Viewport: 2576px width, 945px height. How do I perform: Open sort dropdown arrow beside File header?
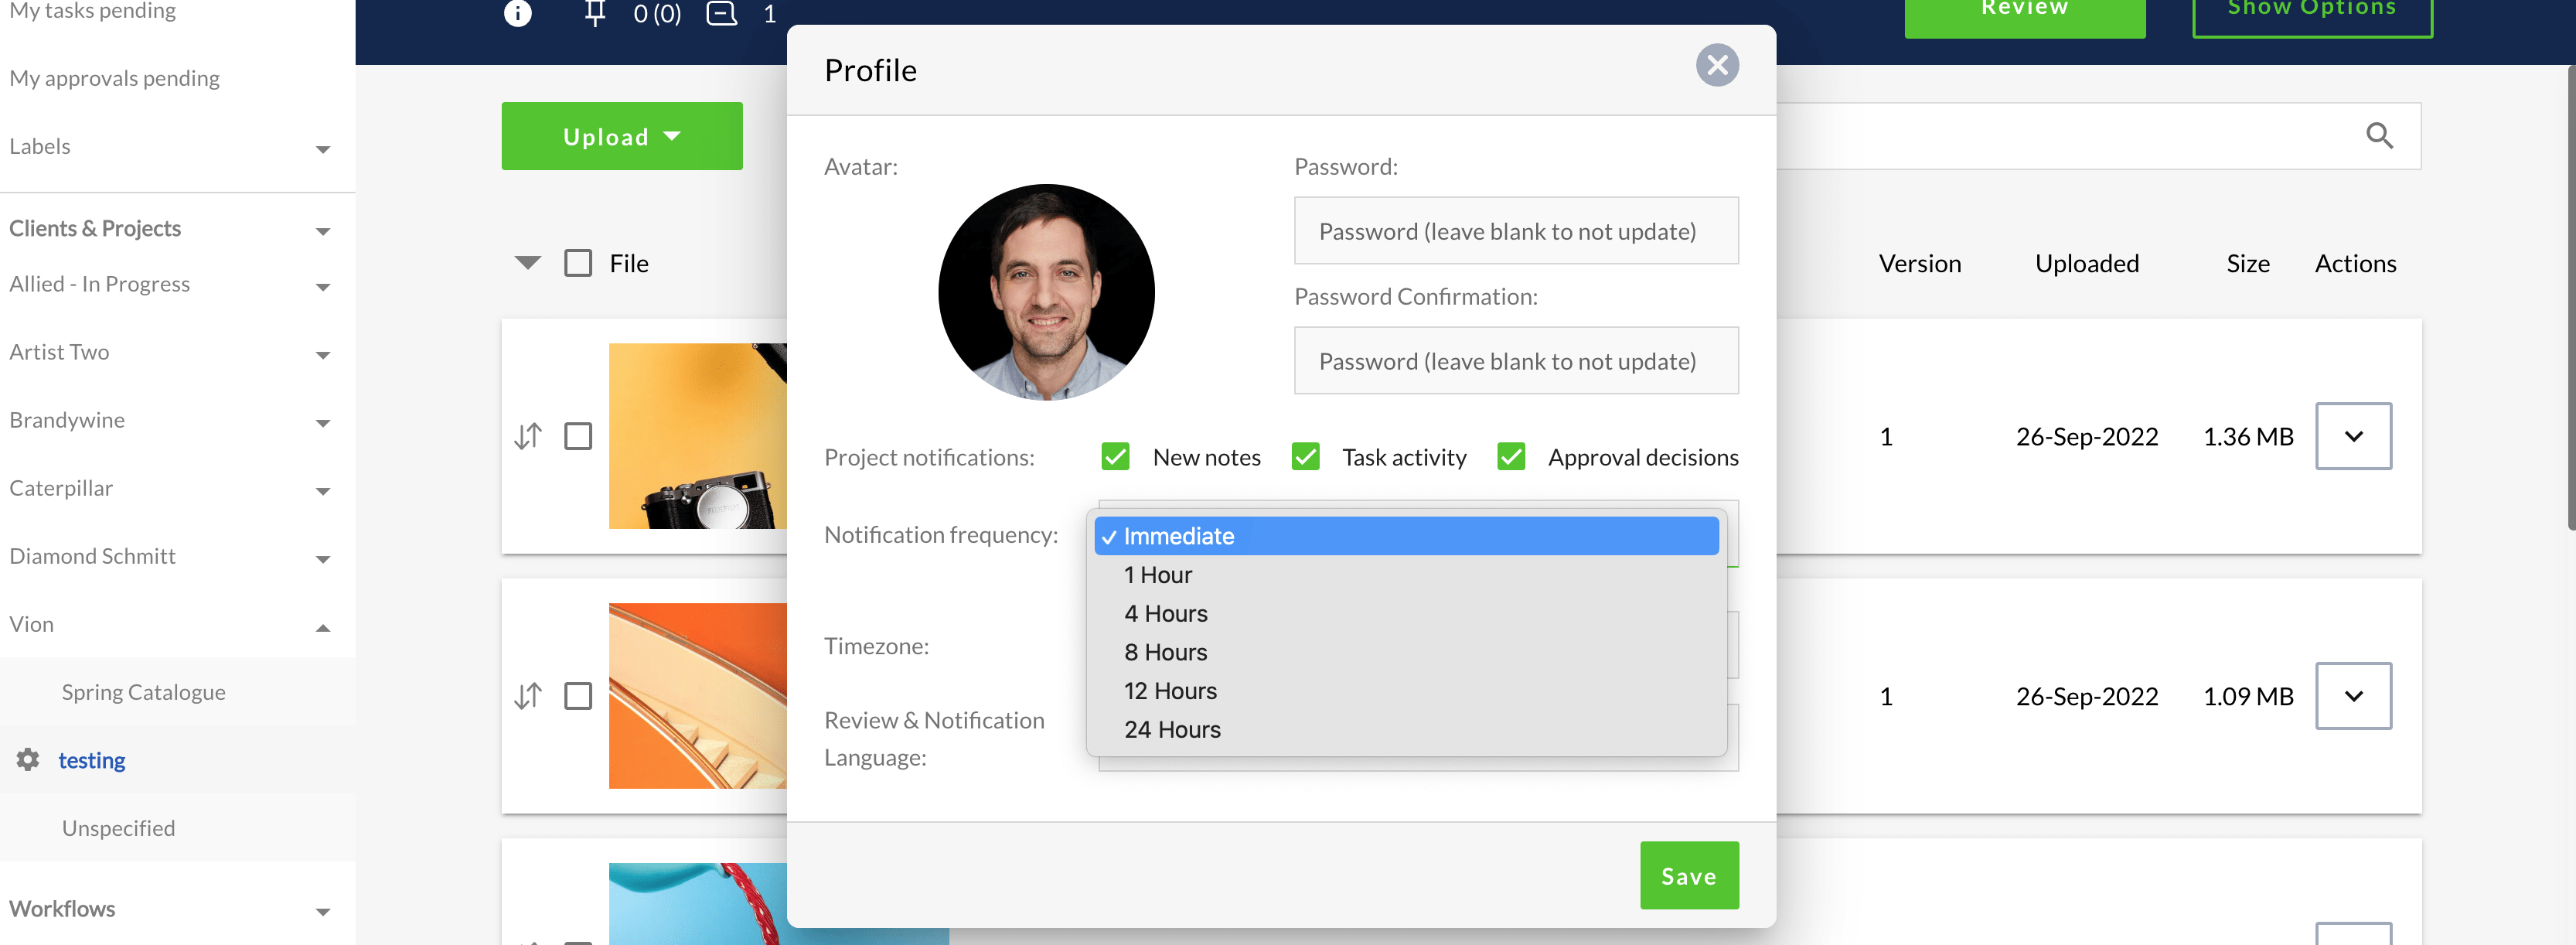tap(528, 263)
